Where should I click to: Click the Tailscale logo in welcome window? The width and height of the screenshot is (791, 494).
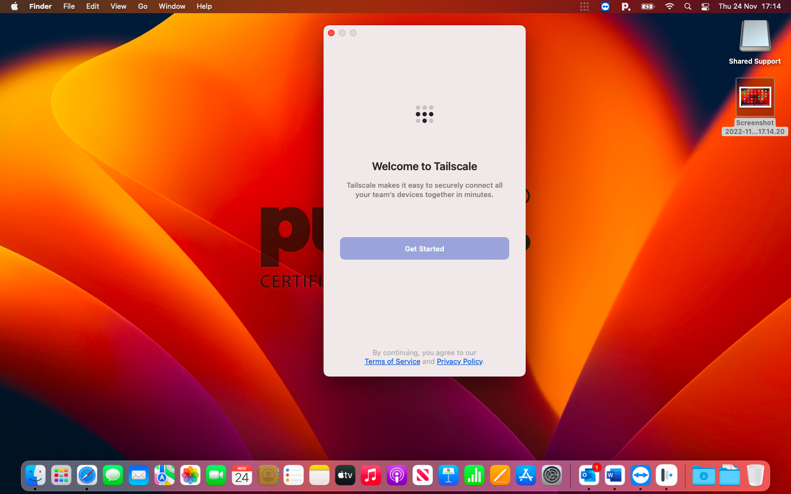click(424, 114)
